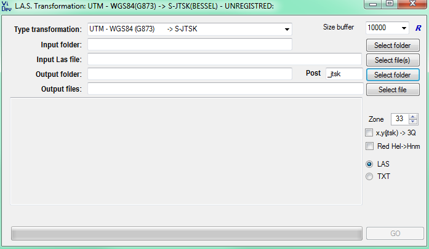The height and width of the screenshot is (249, 429).
Task: Select the LAS radio button
Action: coord(369,164)
